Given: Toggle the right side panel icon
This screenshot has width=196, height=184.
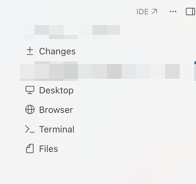Looking at the screenshot, I should [x=190, y=11].
